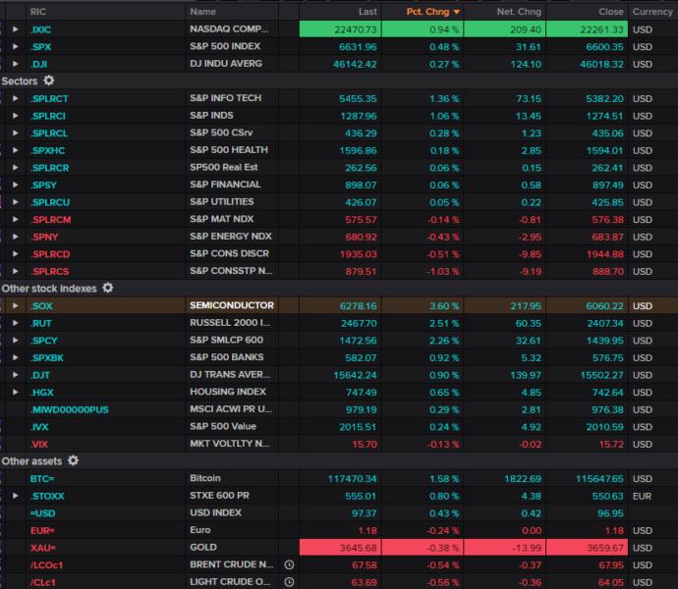Open the .SPLRCM ticker link
The image size is (678, 589).
50,220
